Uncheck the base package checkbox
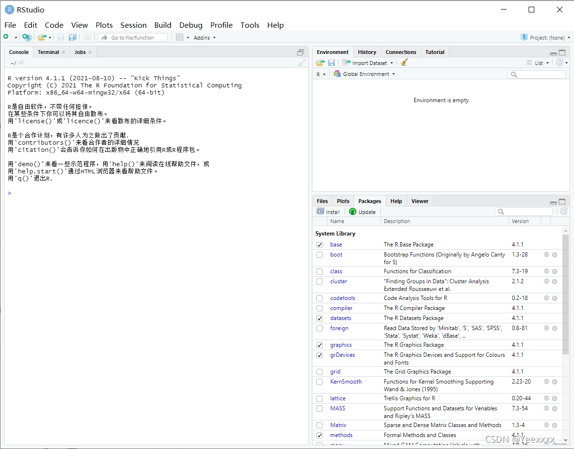 320,245
